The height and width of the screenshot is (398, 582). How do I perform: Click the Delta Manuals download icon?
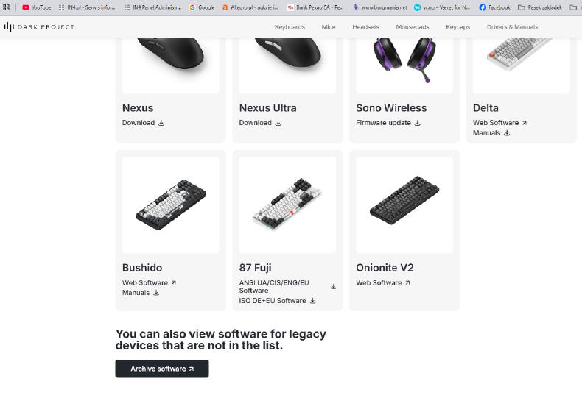[x=507, y=133]
